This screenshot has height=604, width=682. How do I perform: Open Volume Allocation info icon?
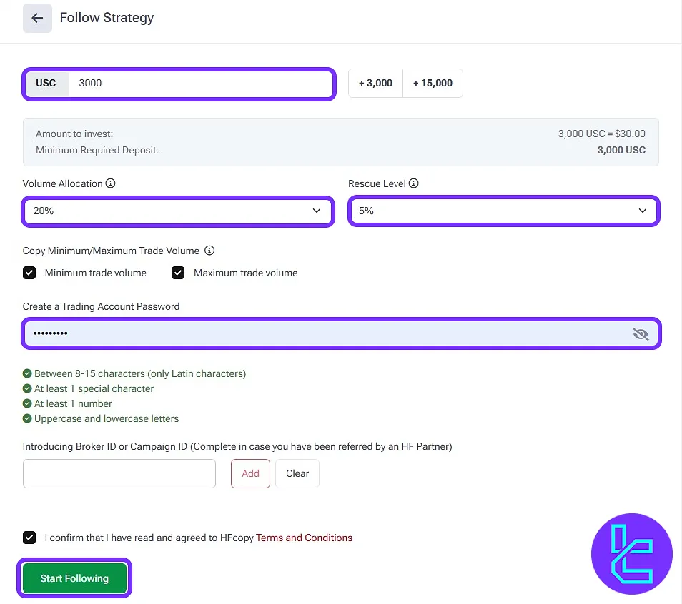coord(111,183)
